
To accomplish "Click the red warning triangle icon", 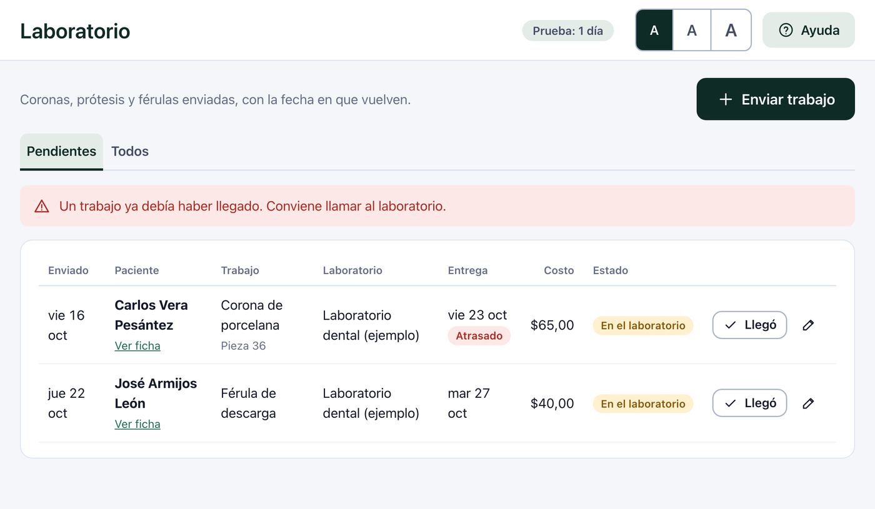I will 42,206.
